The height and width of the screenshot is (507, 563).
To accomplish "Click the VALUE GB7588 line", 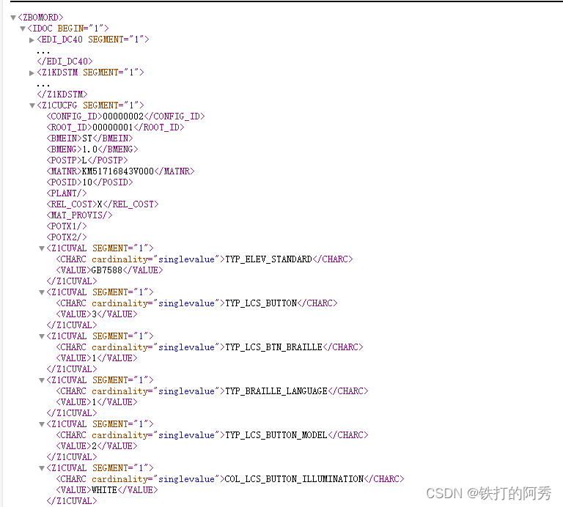I will pos(109,270).
